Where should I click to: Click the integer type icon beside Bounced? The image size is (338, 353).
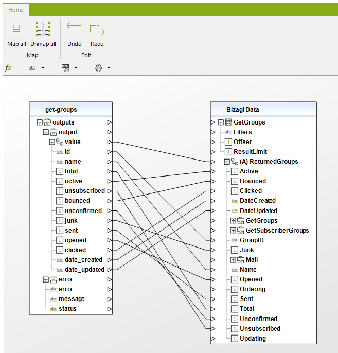pos(234,181)
